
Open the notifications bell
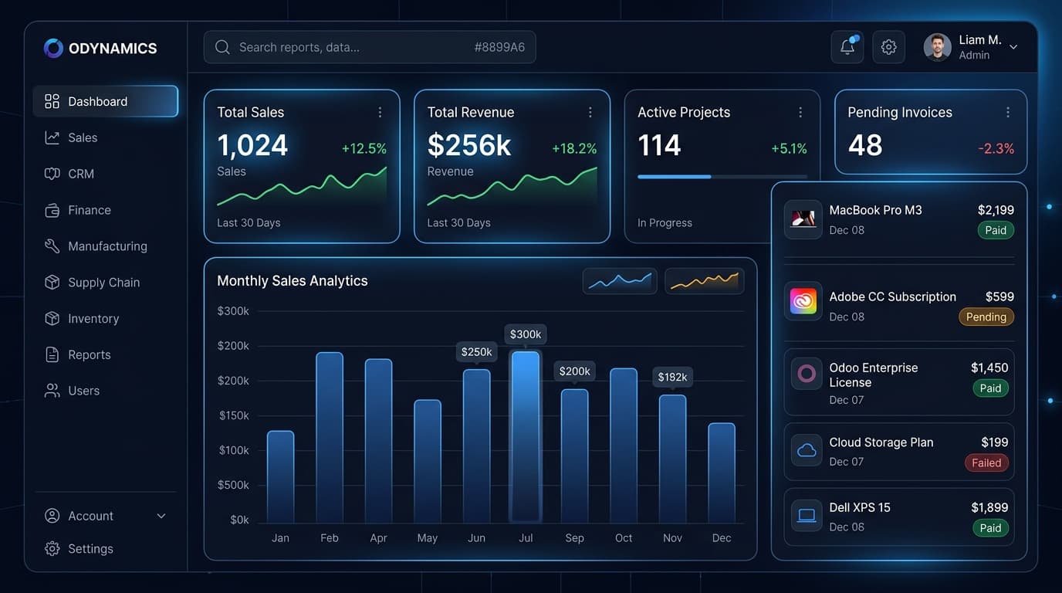[847, 47]
